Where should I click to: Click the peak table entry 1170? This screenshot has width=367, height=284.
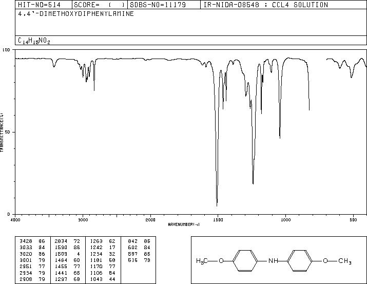coord(96,267)
